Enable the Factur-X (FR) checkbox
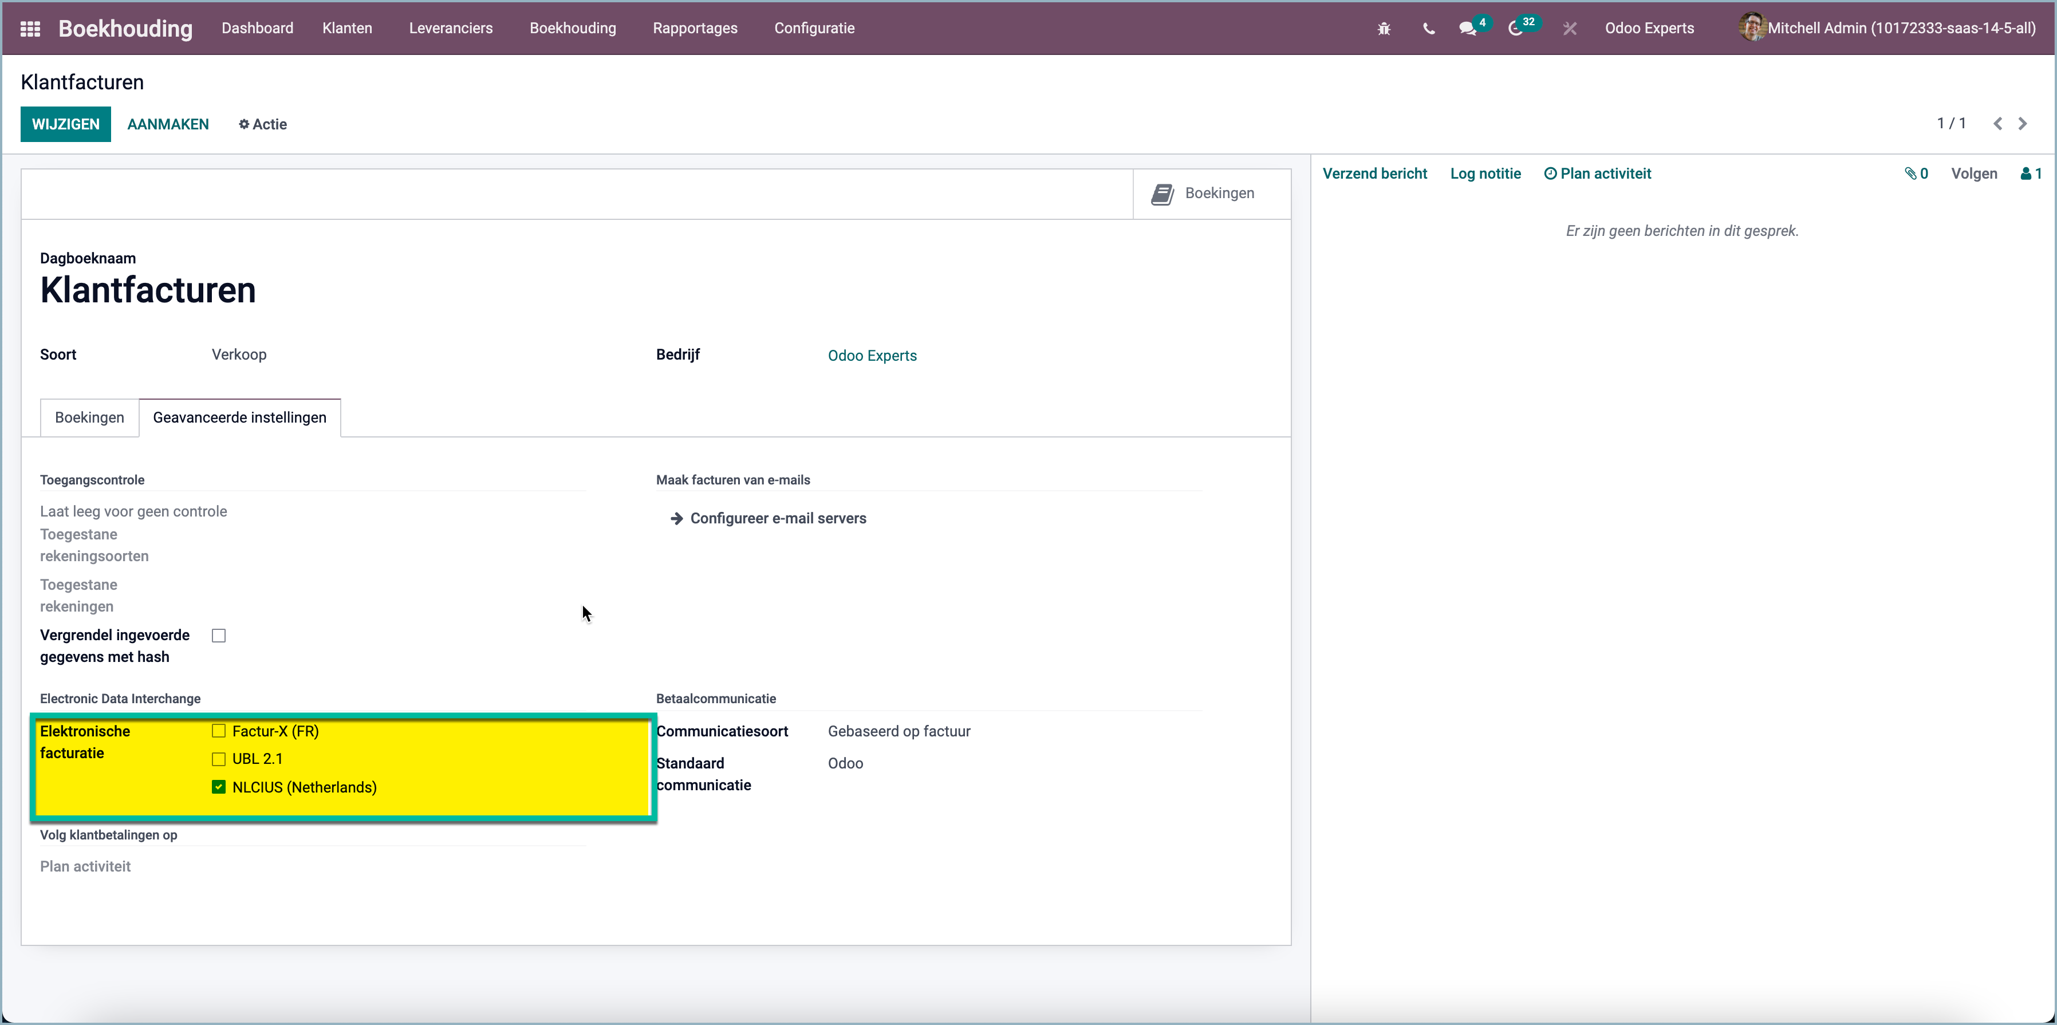This screenshot has height=1025, width=2057. click(218, 731)
